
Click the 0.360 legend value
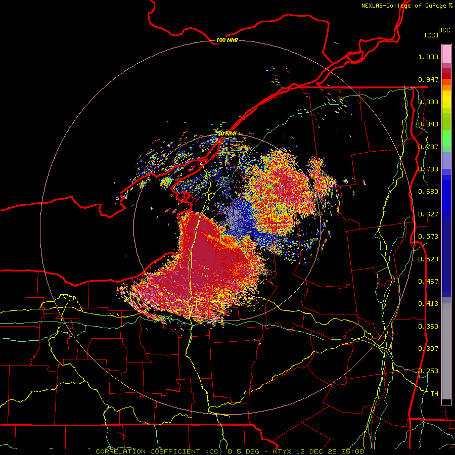coord(428,327)
